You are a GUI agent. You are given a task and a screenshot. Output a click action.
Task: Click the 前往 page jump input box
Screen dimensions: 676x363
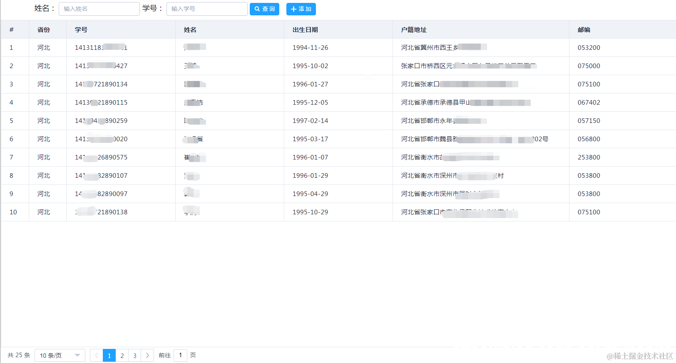[180, 355]
